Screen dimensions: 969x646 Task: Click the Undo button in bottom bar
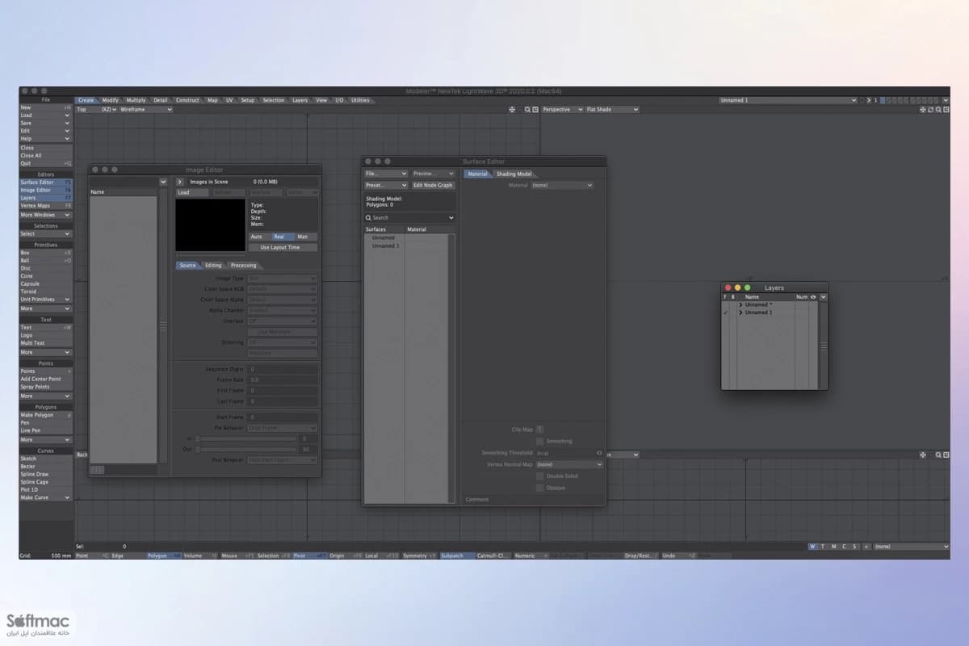[x=679, y=556]
